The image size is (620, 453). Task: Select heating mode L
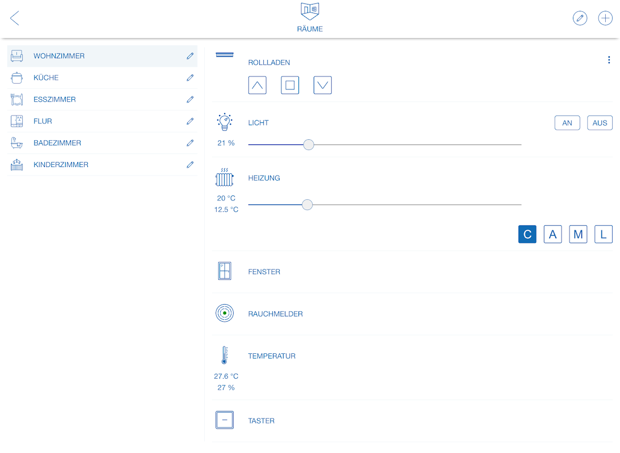[x=604, y=234]
